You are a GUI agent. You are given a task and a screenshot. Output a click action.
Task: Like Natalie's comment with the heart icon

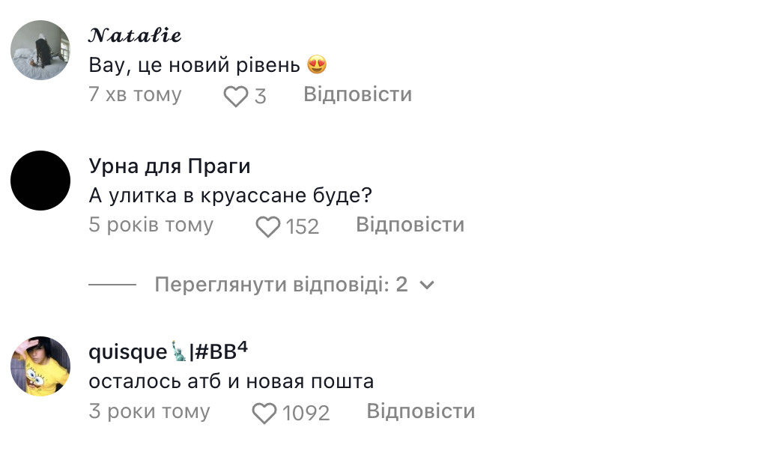(236, 96)
